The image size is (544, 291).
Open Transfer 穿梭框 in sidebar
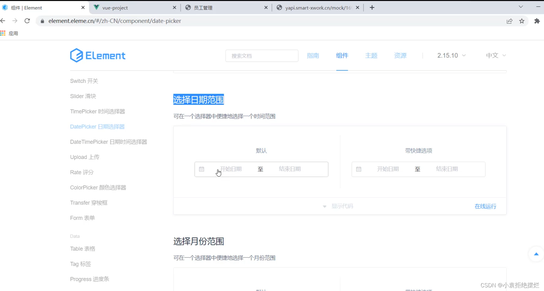[89, 203]
